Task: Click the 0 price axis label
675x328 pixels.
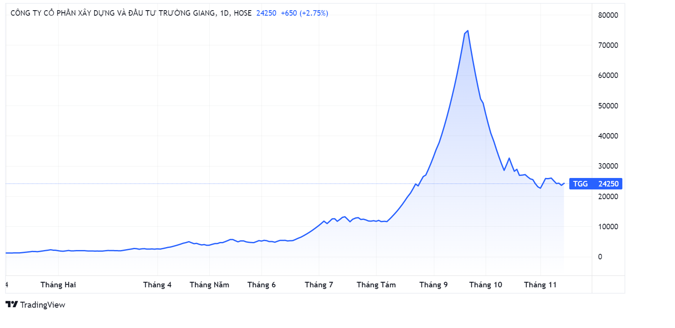Action: pos(600,257)
